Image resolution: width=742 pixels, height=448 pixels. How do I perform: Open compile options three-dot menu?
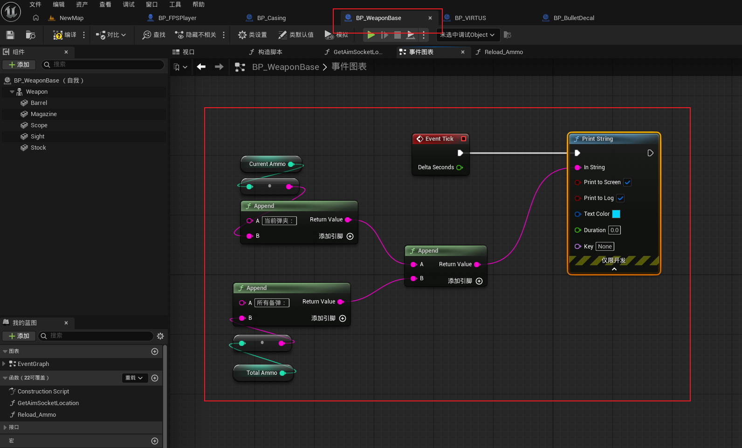[x=84, y=35]
